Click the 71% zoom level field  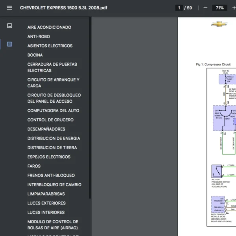pos(219,8)
